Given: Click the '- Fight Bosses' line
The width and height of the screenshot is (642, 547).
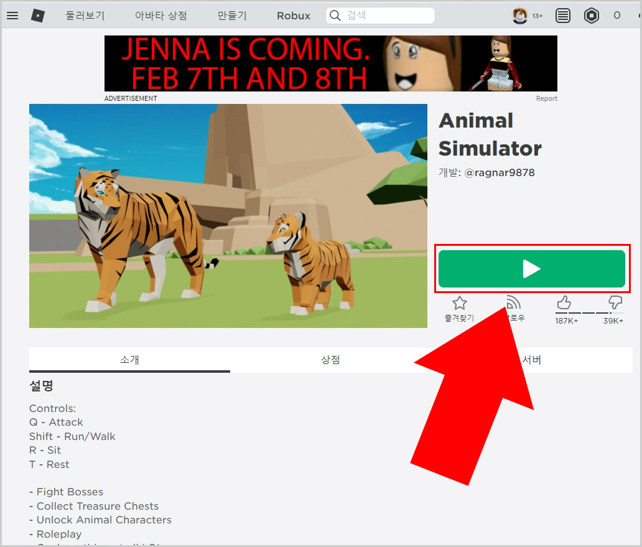Looking at the screenshot, I should (x=67, y=492).
